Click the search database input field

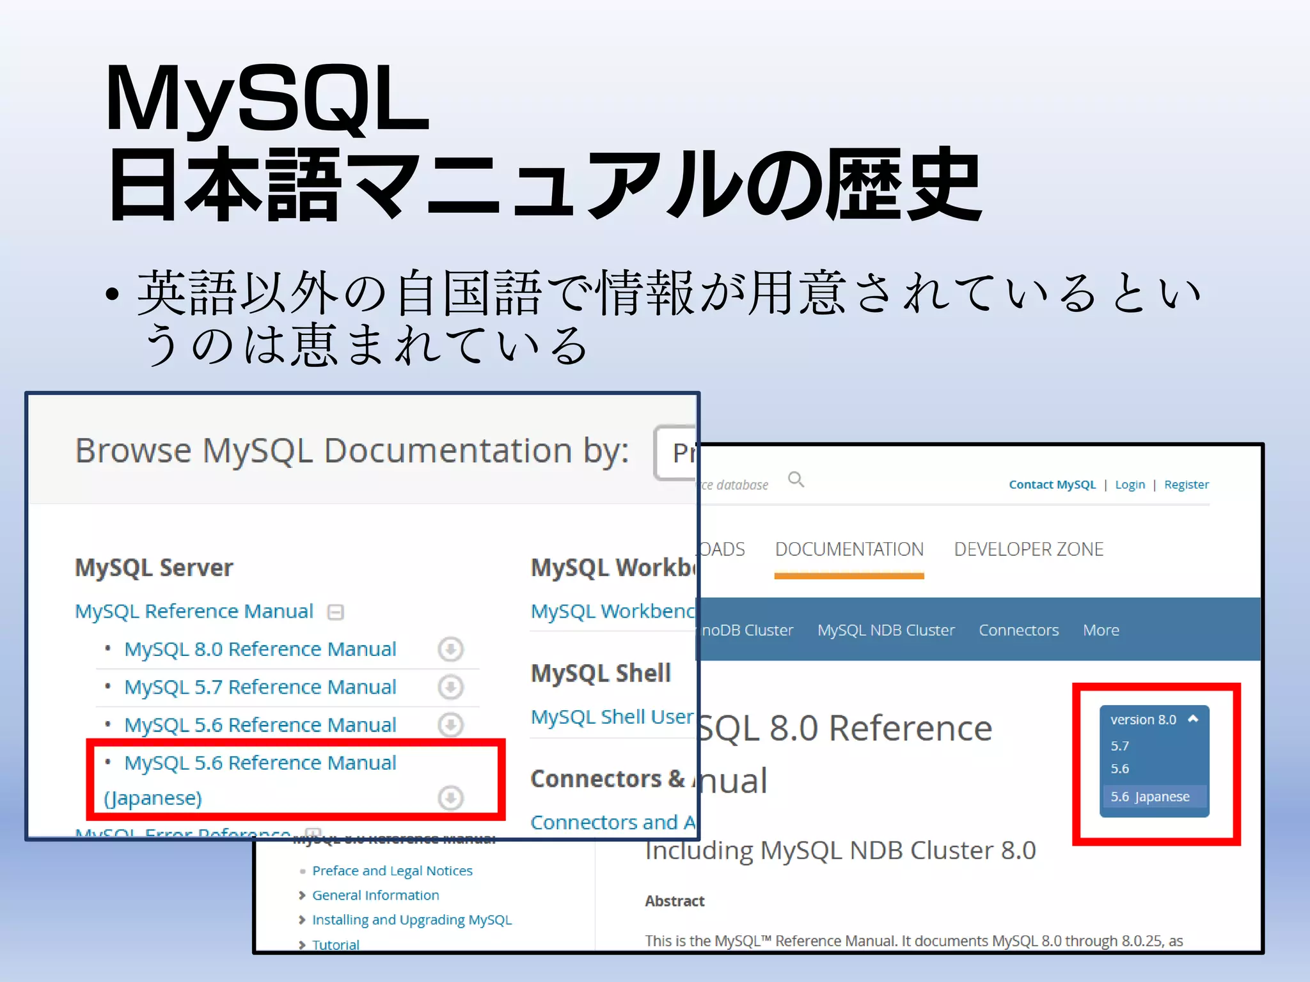pos(732,485)
